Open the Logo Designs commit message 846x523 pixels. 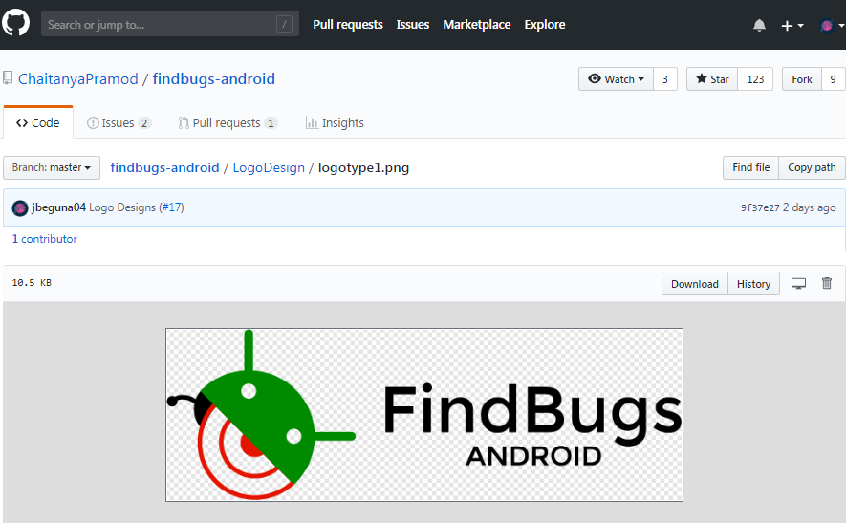(122, 207)
